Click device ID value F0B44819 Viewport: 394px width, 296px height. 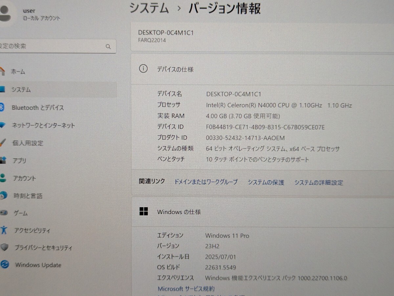point(265,127)
